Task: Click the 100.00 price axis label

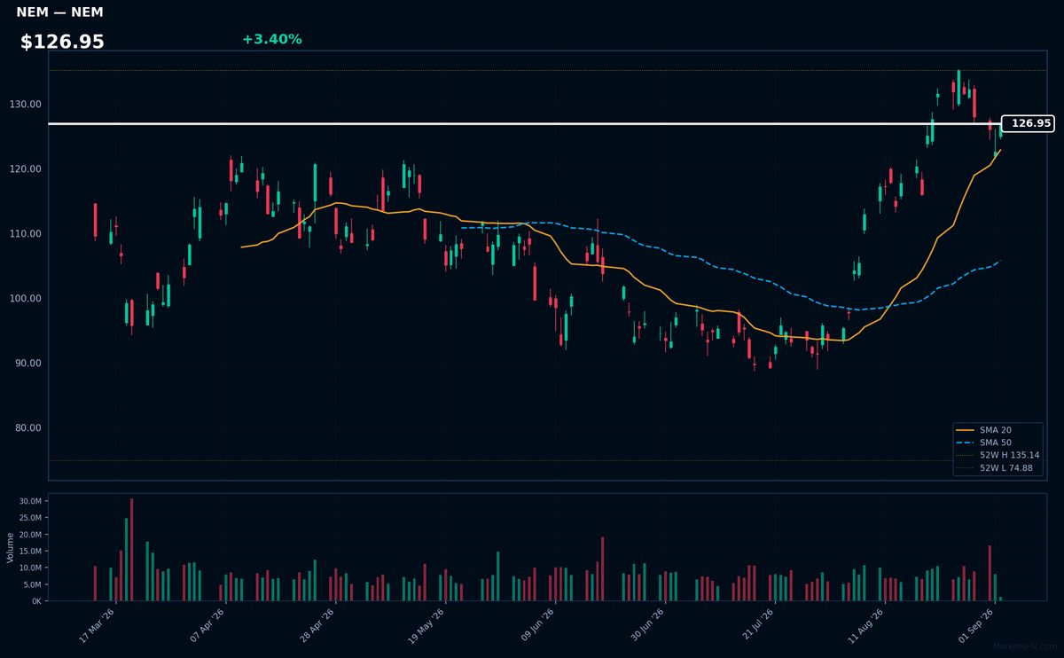Action: 27,299
